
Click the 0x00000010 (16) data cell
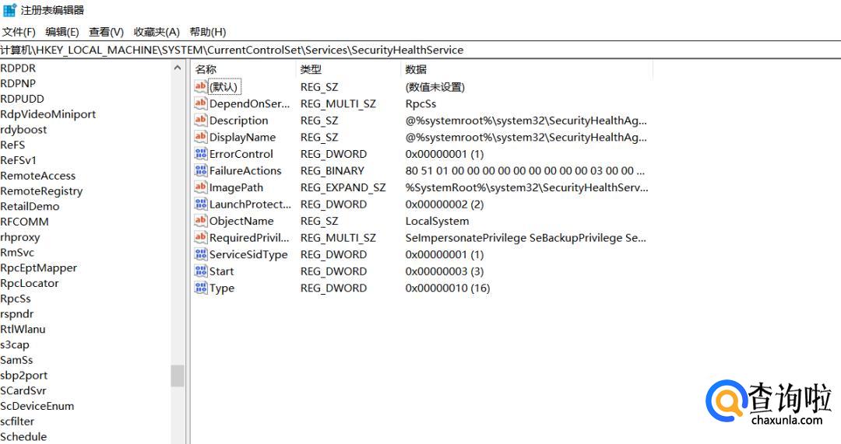pyautogui.click(x=448, y=288)
